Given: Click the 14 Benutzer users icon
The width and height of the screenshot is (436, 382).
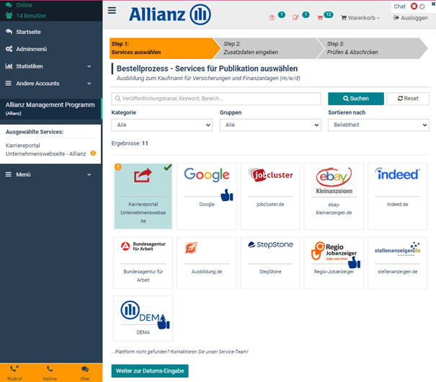Looking at the screenshot, I should click(x=9, y=16).
